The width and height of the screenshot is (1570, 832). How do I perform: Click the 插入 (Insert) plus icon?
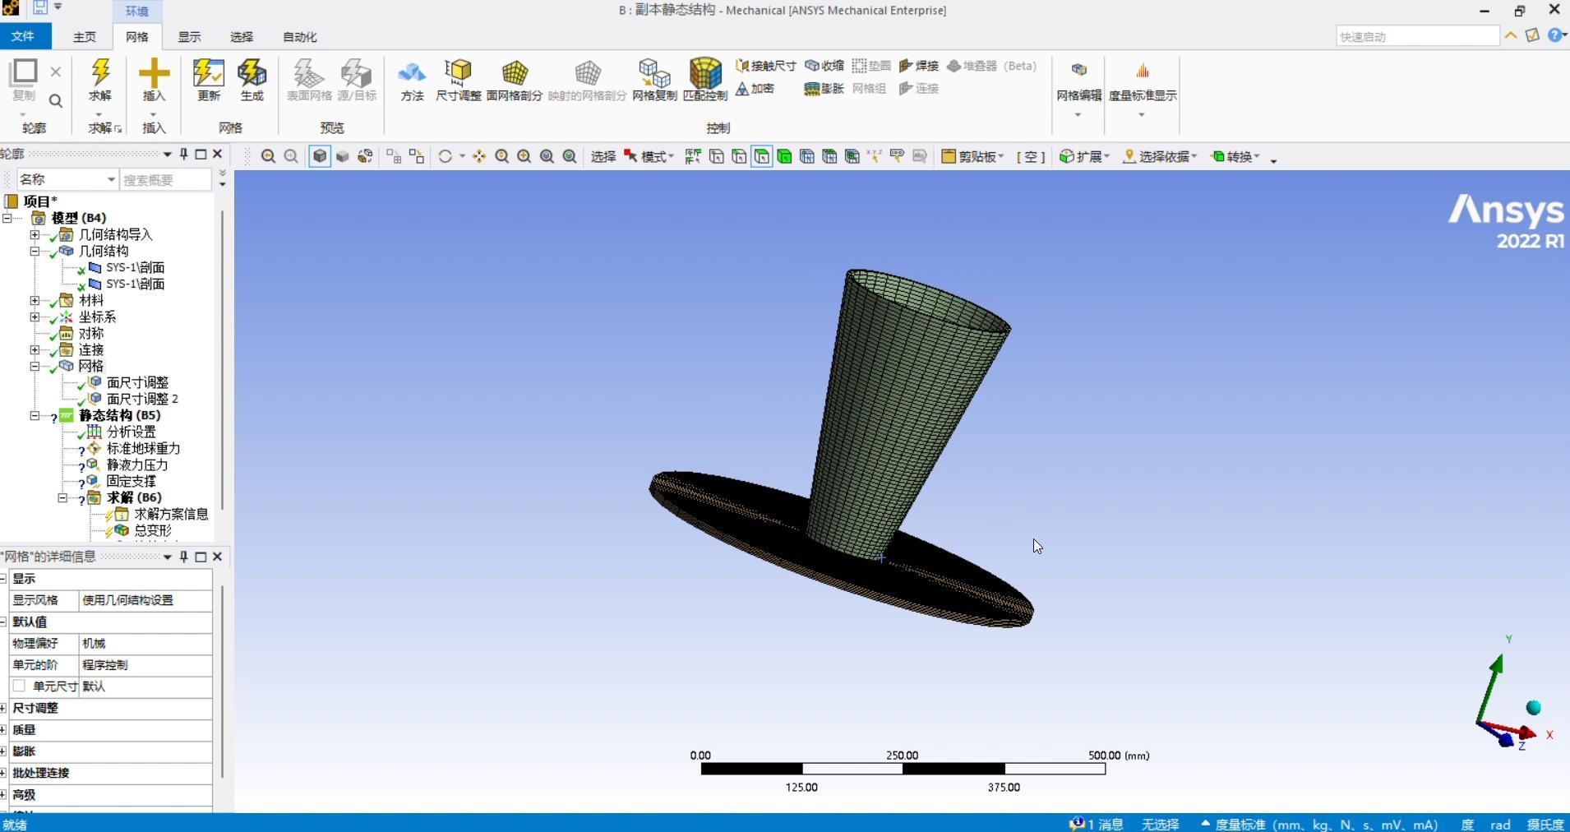[154, 73]
